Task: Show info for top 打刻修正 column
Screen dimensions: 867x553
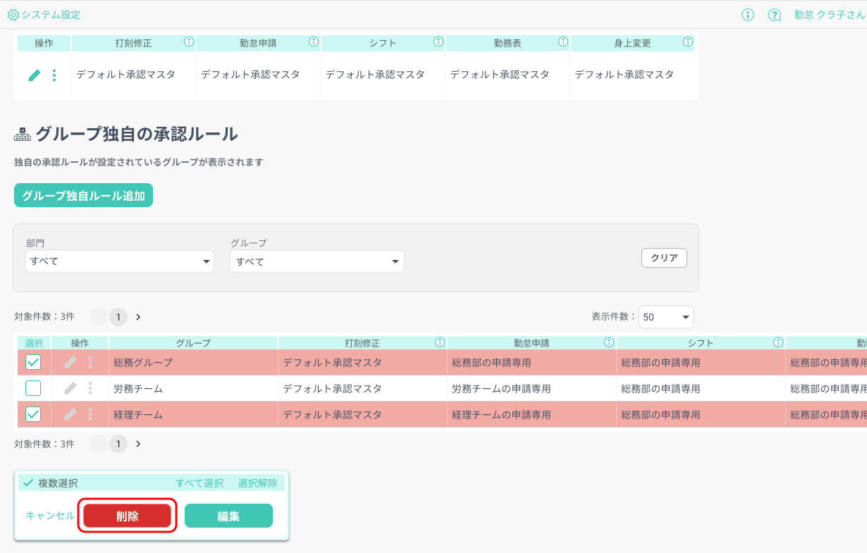Action: coord(189,42)
